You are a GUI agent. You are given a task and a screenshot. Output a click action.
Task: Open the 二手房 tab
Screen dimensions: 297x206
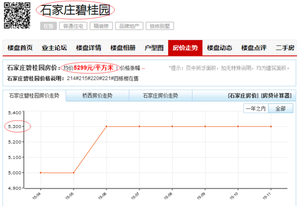(x=285, y=48)
